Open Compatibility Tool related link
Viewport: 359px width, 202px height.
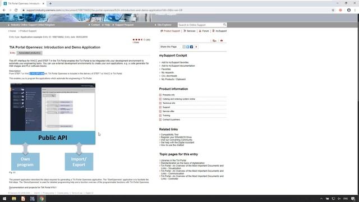click(x=169, y=135)
